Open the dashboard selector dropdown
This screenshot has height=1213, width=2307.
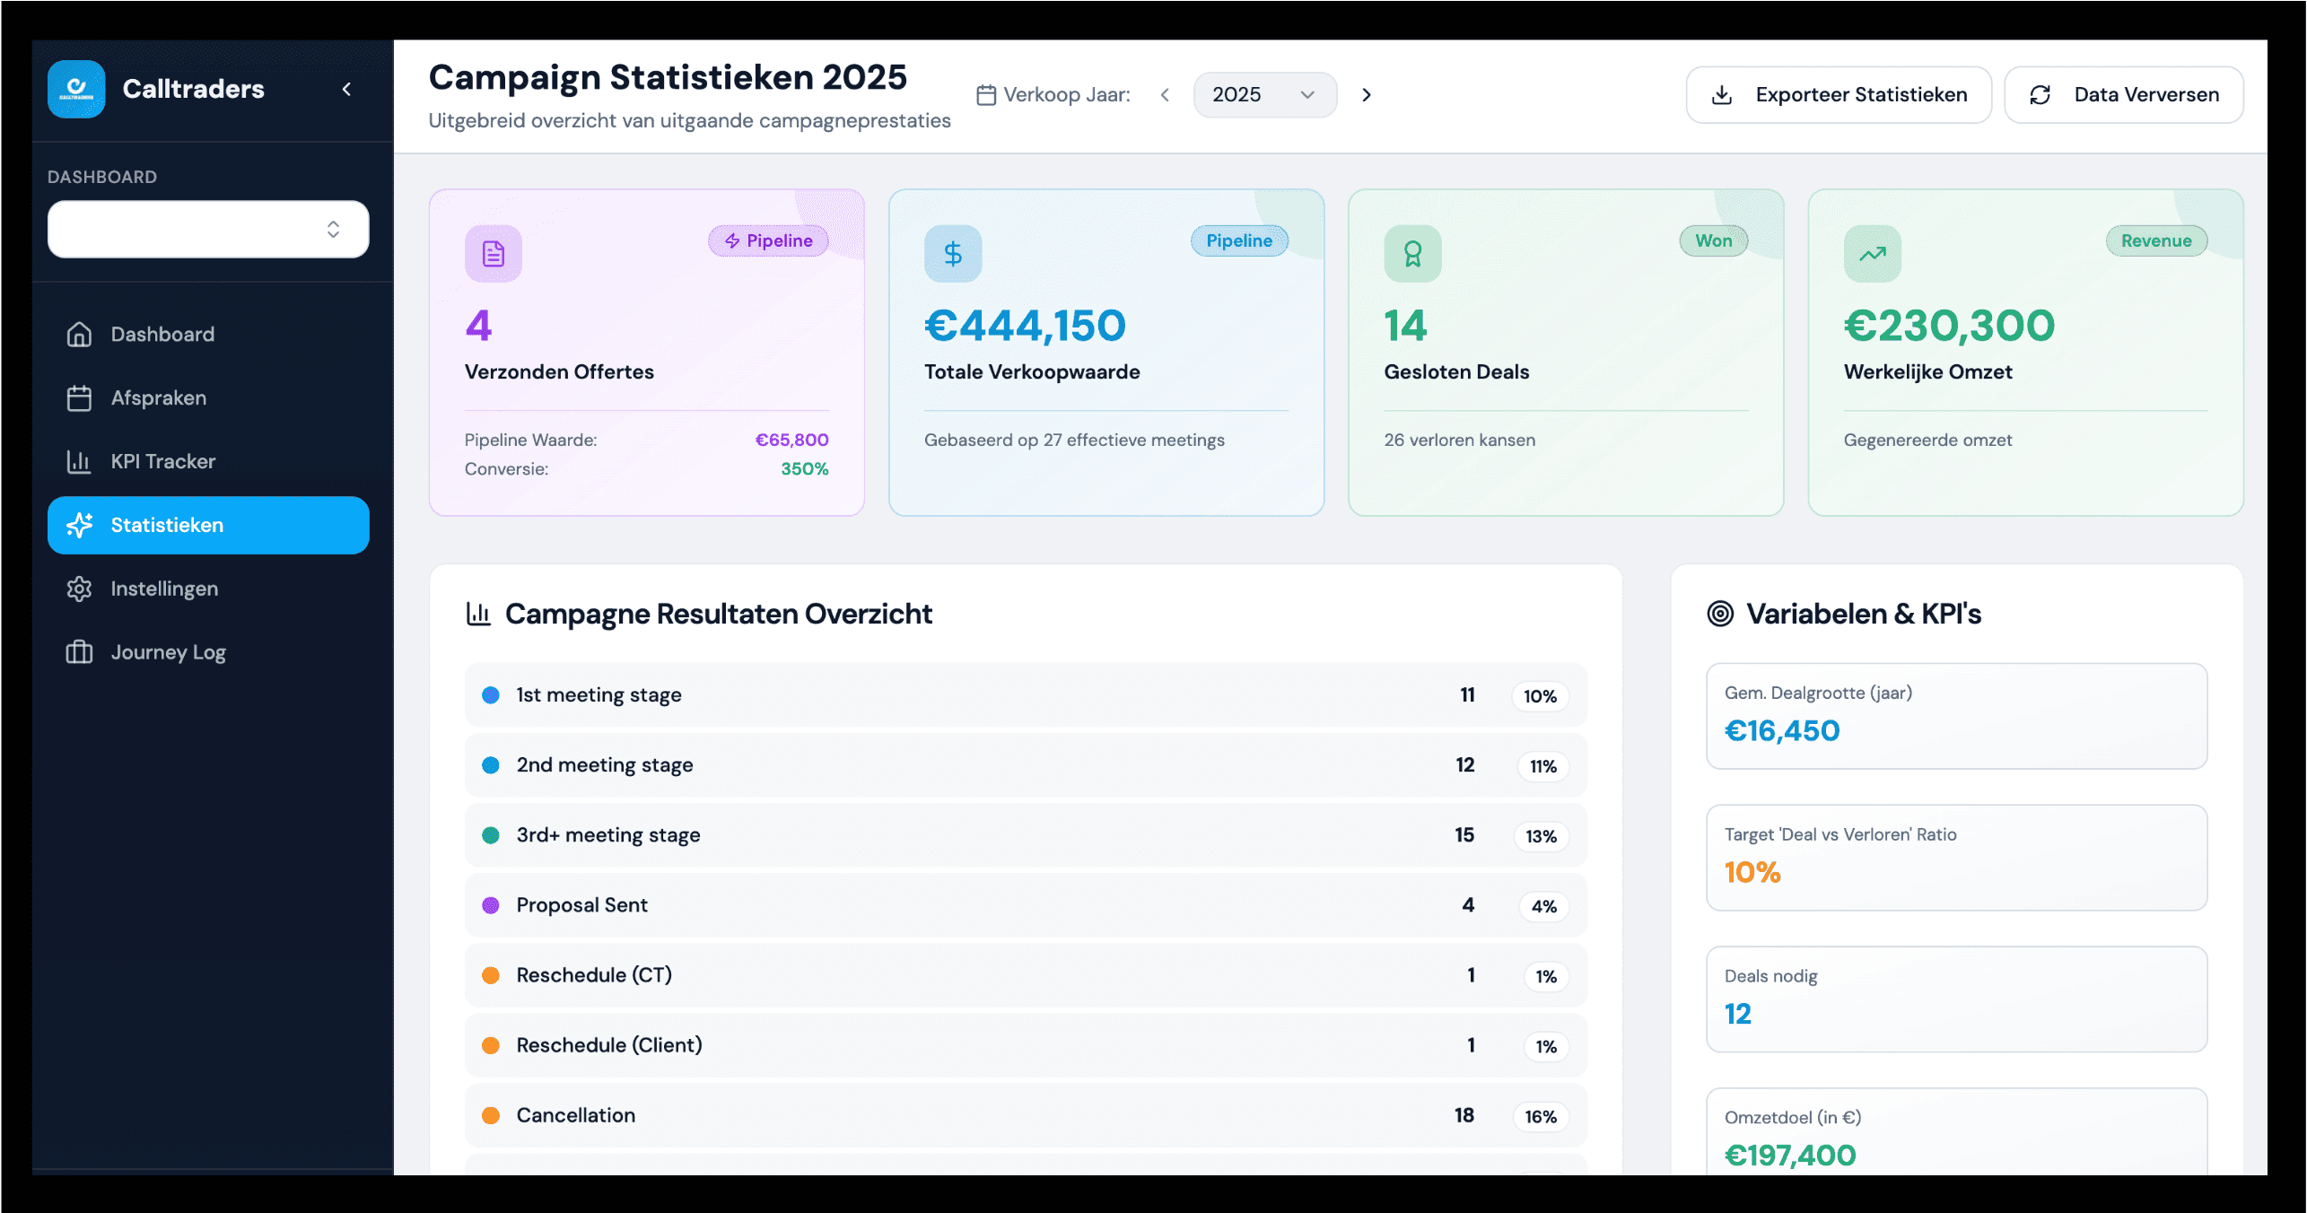(x=207, y=229)
